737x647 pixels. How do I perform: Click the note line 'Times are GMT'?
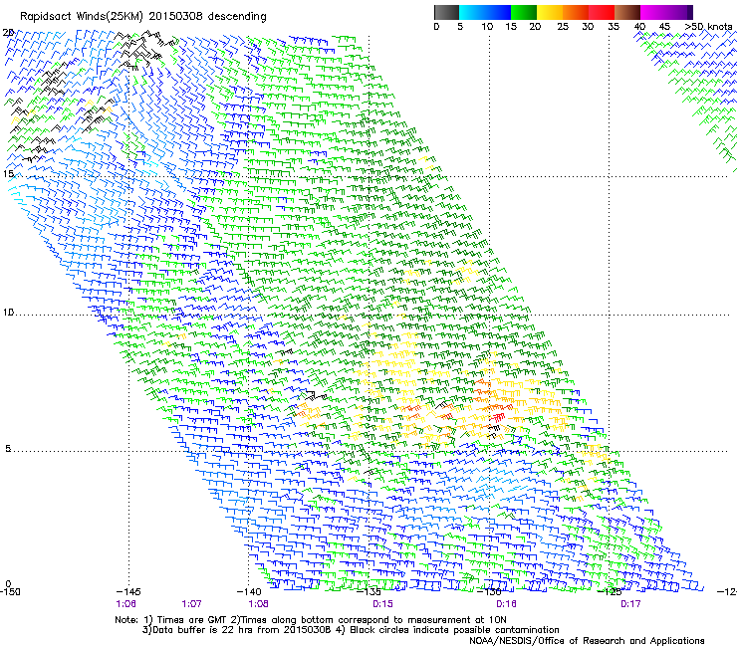coord(192,620)
